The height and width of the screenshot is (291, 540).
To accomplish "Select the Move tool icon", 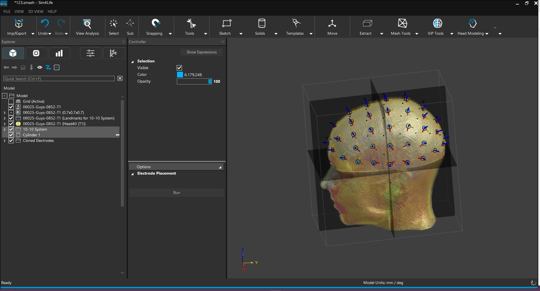I will click(332, 24).
